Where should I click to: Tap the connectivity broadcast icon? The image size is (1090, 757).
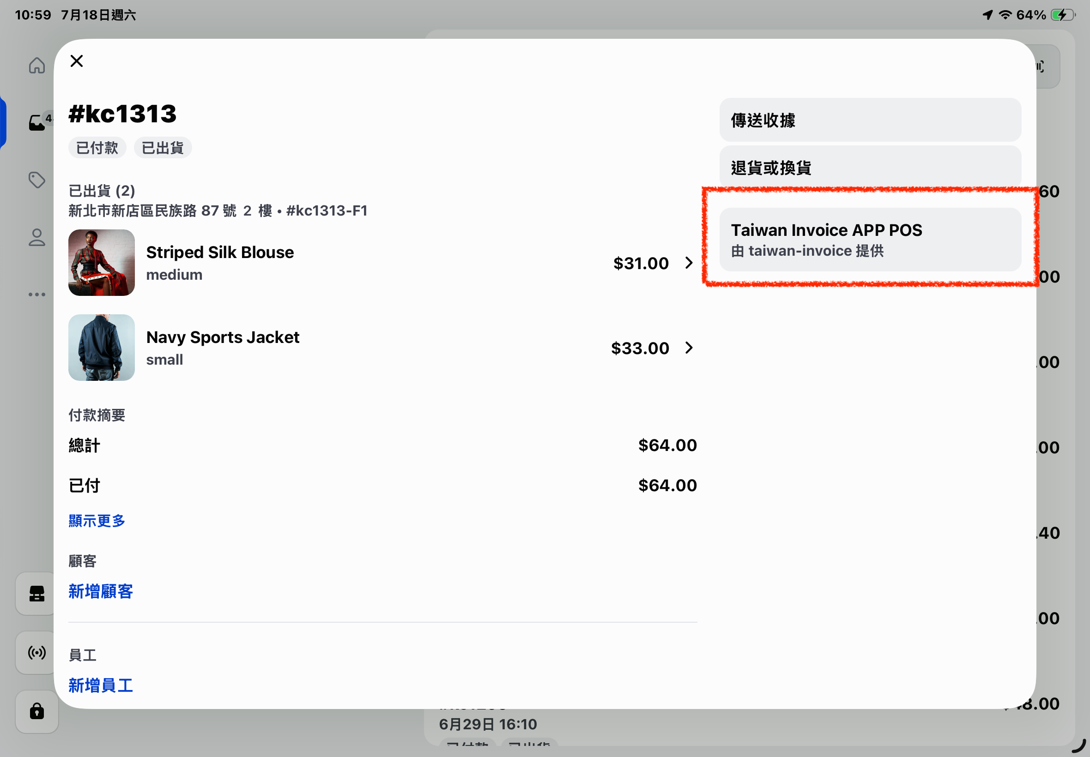36,653
